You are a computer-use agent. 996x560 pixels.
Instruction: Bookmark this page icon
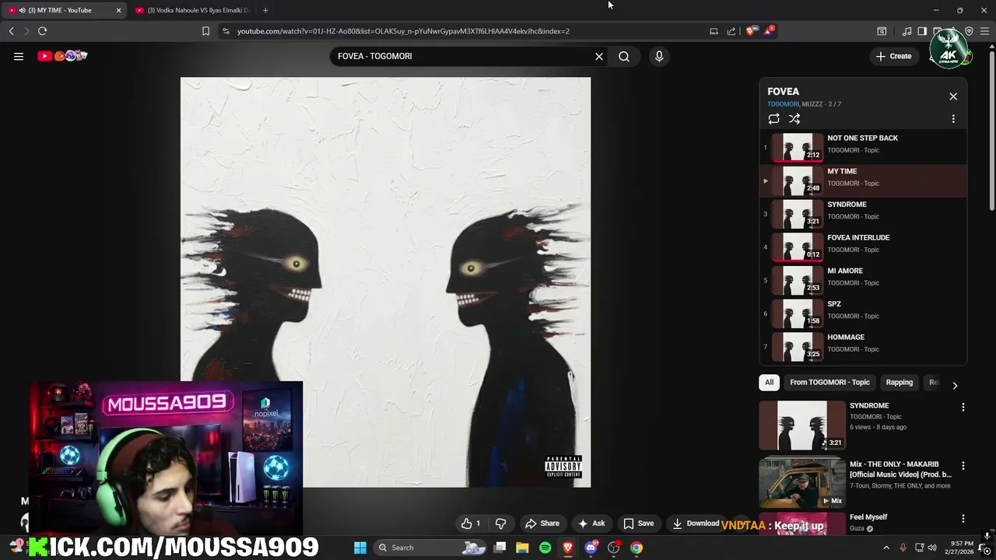click(x=205, y=31)
